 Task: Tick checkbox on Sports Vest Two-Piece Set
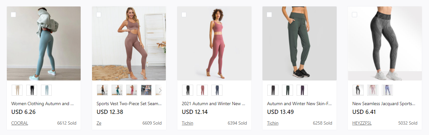(99, 15)
